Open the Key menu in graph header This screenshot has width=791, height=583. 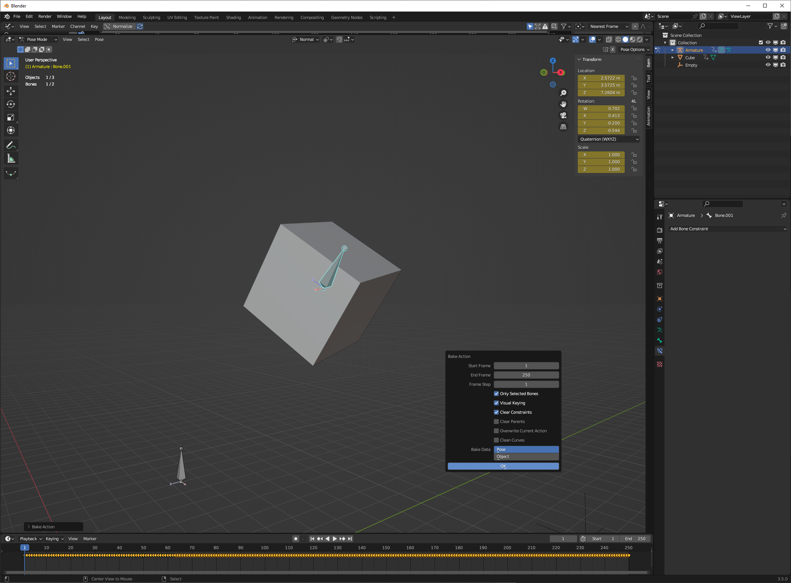tap(94, 26)
